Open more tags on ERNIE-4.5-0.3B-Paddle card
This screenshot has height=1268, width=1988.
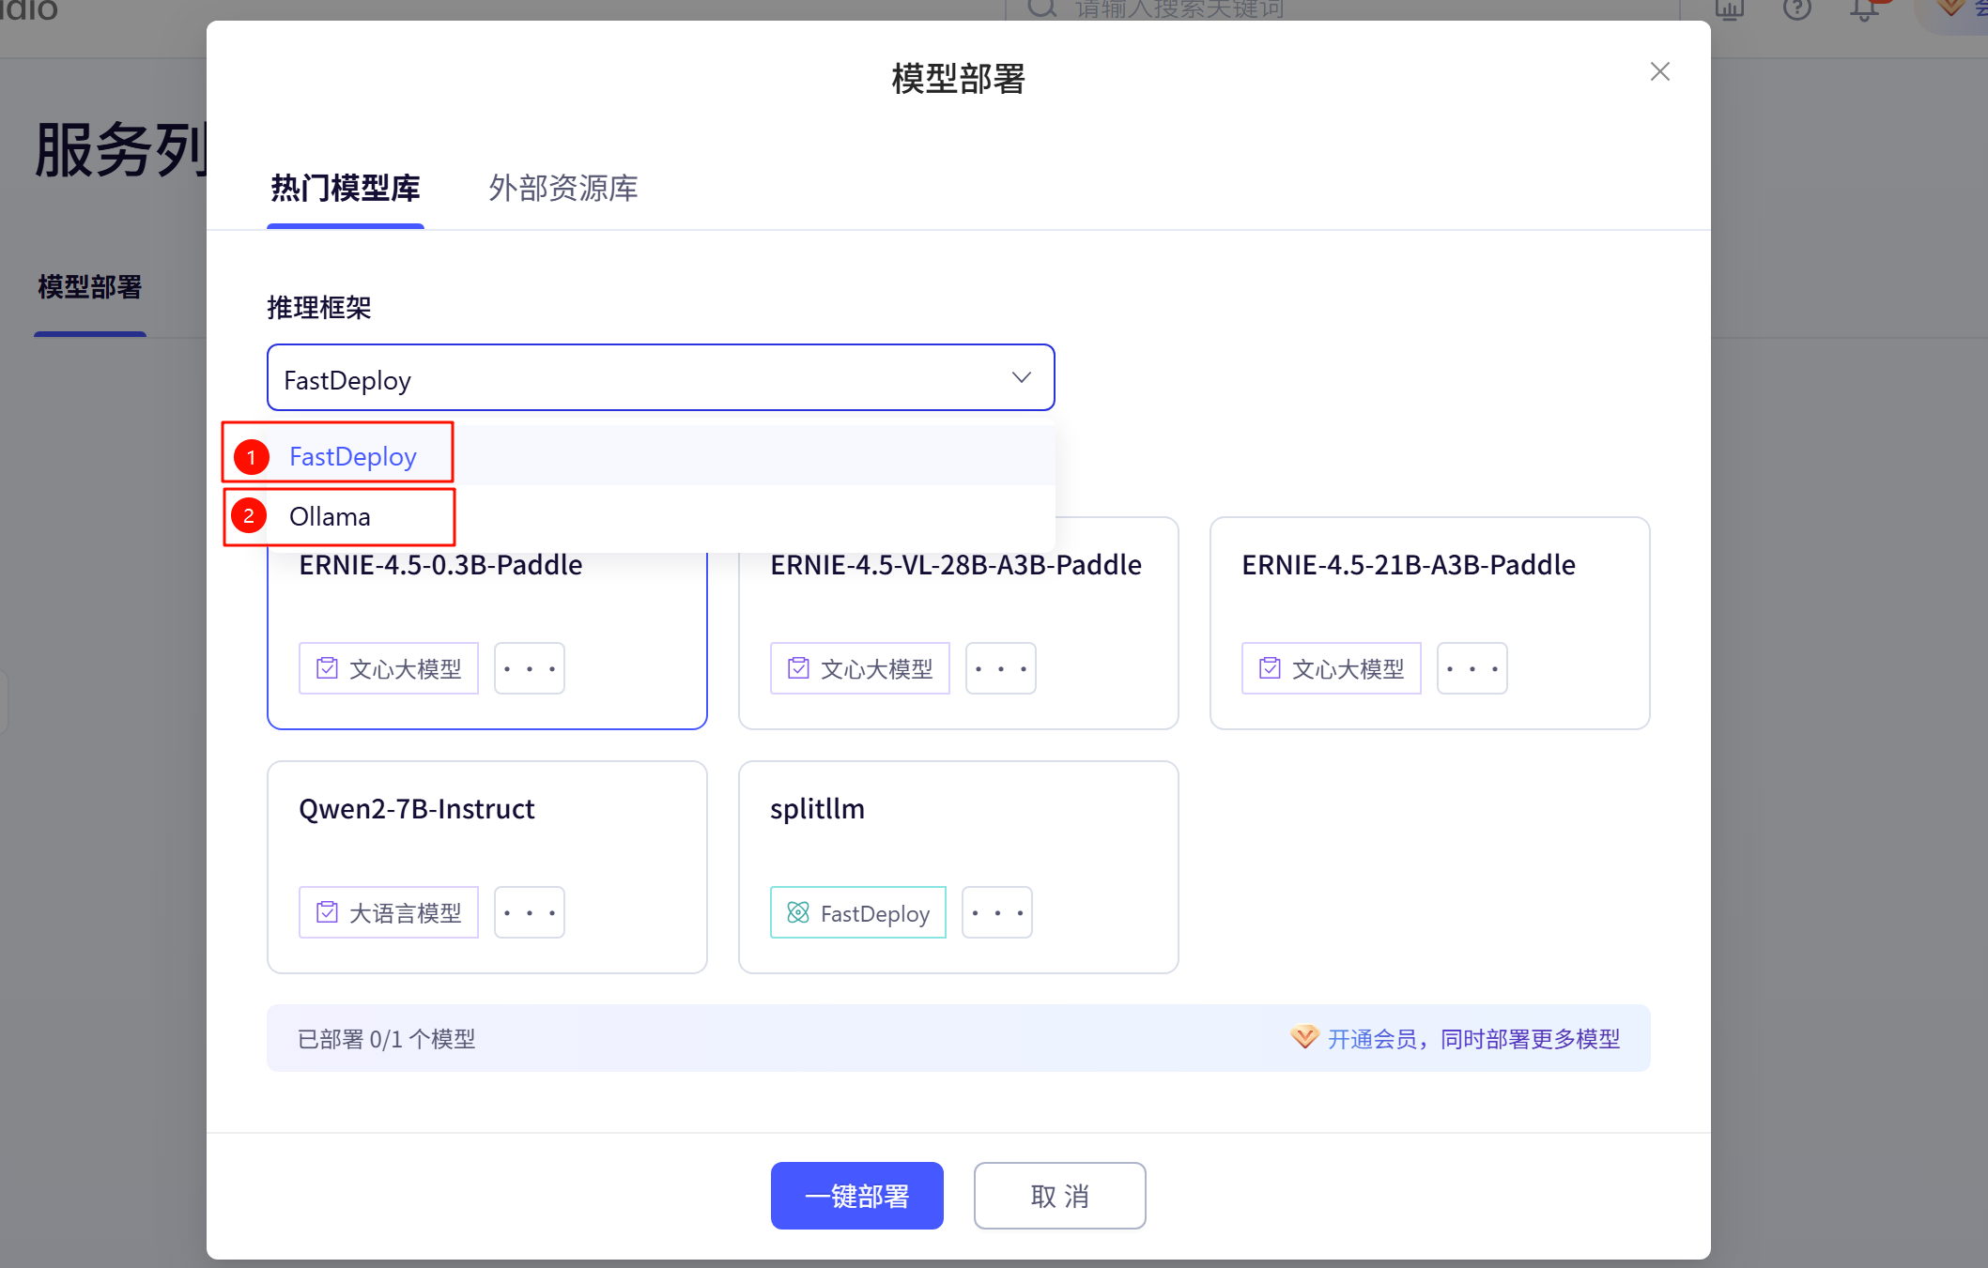(x=530, y=668)
